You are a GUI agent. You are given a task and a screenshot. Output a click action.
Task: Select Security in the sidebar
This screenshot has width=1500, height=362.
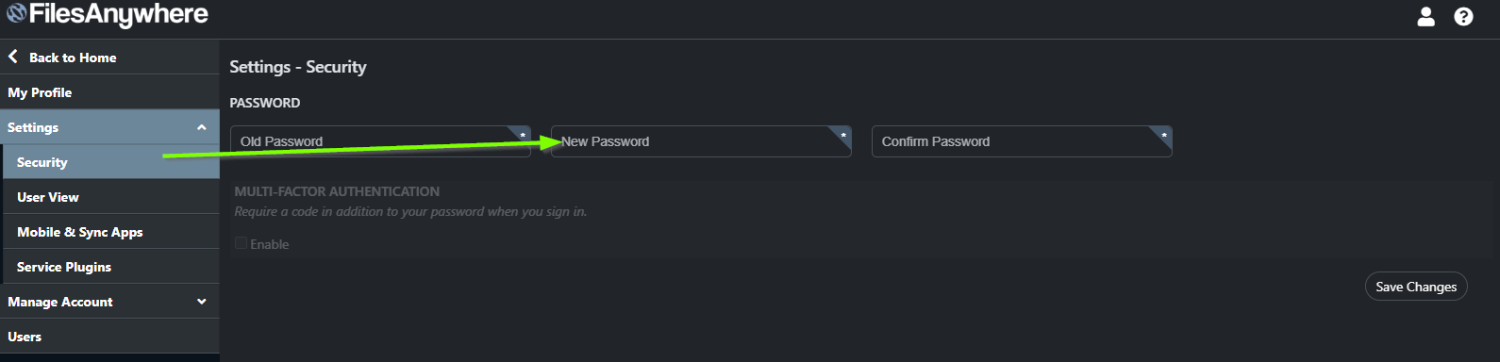[x=111, y=162]
